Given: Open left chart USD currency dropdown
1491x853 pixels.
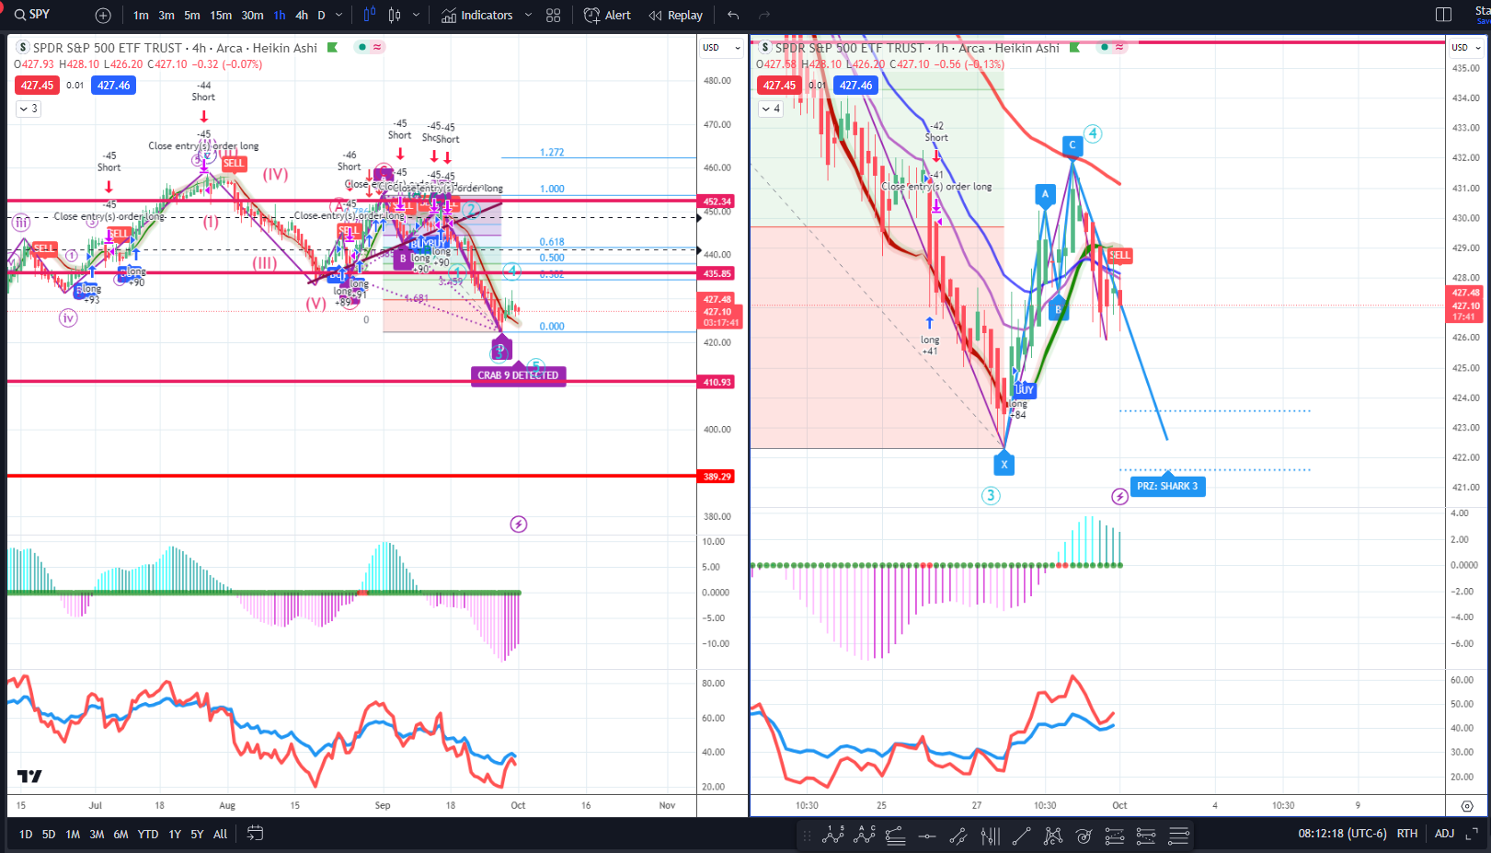Looking at the screenshot, I should click(721, 48).
